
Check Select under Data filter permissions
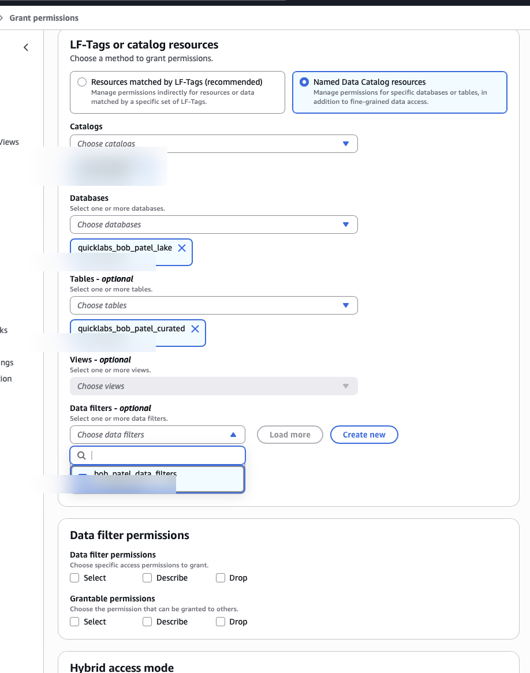click(x=74, y=578)
